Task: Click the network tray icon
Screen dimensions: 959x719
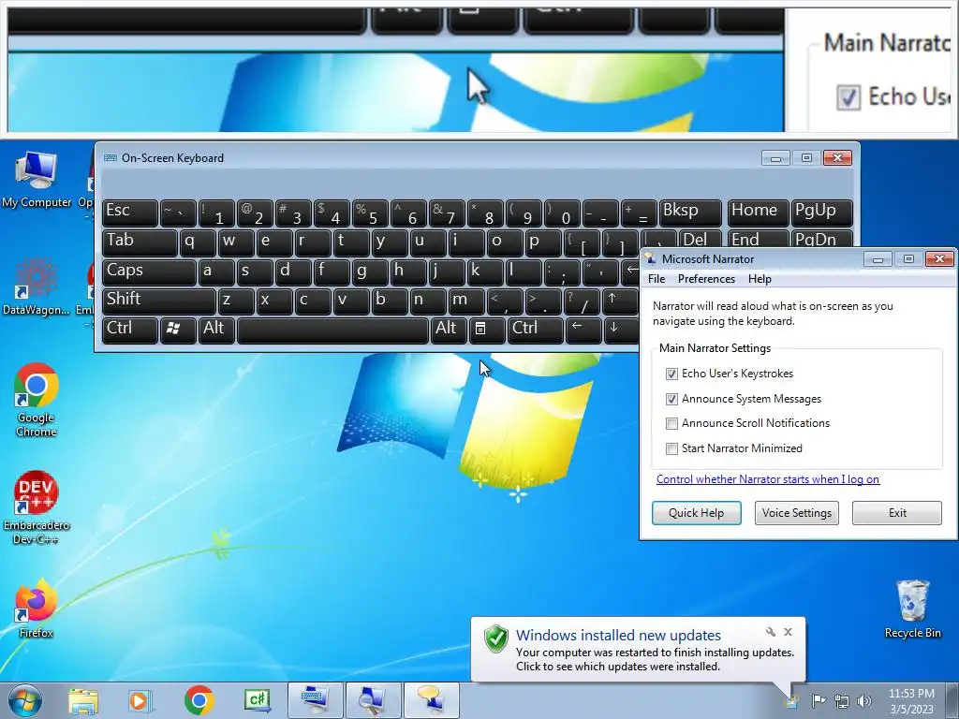Action: tap(842, 701)
